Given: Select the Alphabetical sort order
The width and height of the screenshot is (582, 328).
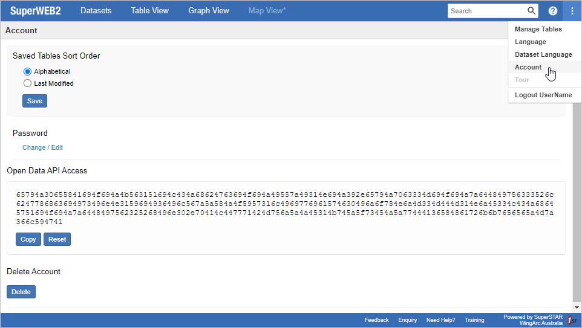Looking at the screenshot, I should (x=27, y=71).
